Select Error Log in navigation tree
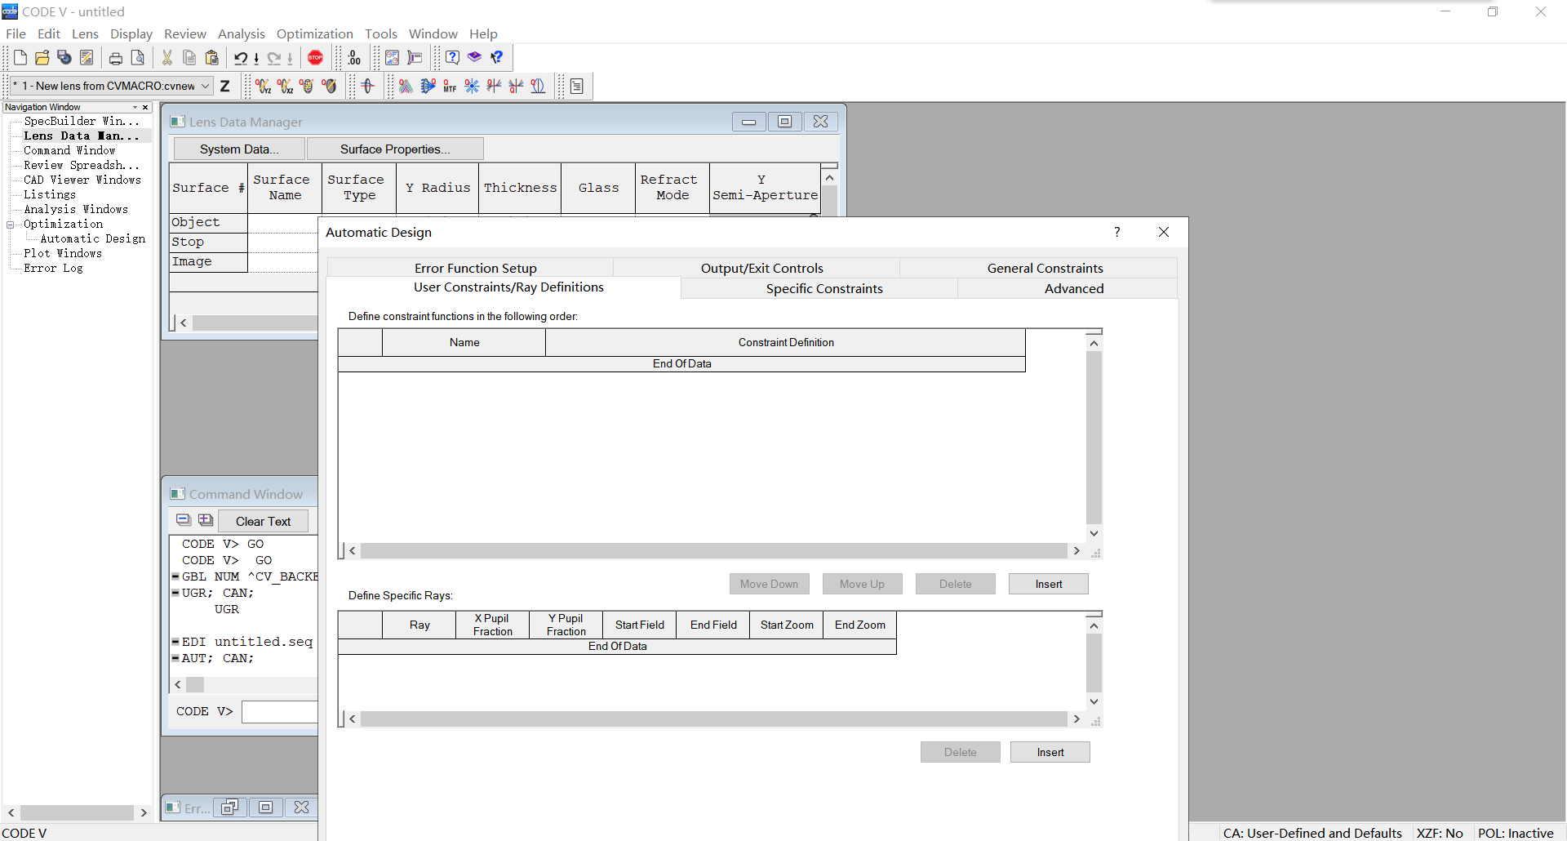The width and height of the screenshot is (1567, 841). point(53,268)
